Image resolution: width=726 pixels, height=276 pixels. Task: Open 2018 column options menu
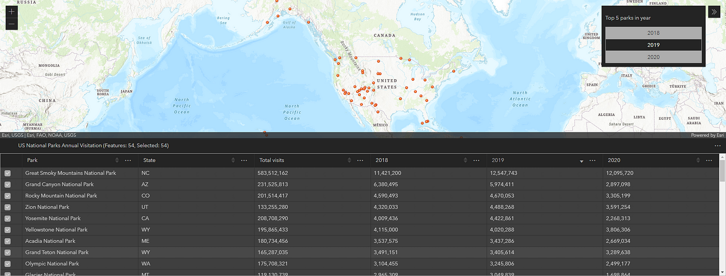(477, 161)
